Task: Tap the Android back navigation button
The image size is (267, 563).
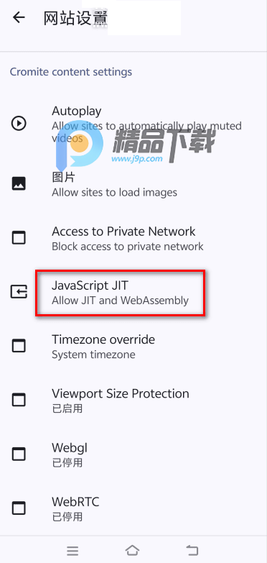Action: click(192, 550)
